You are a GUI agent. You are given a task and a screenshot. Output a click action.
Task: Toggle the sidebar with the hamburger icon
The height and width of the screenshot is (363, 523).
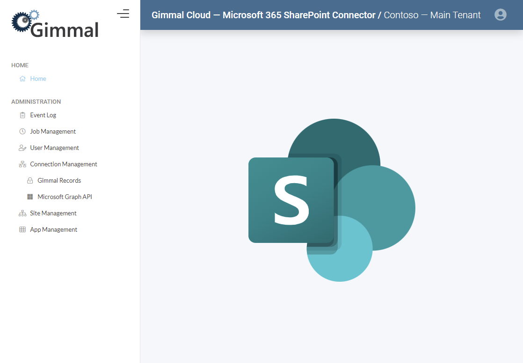pyautogui.click(x=123, y=14)
